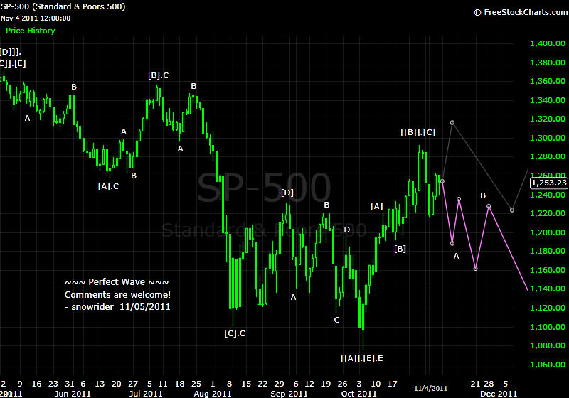Click the 'Oct 2011' month label
Viewport: 569px width, 398px height.
[x=359, y=394]
